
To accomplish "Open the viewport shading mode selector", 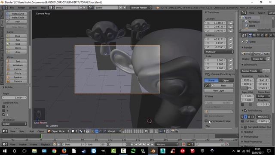I will coord(74,131).
